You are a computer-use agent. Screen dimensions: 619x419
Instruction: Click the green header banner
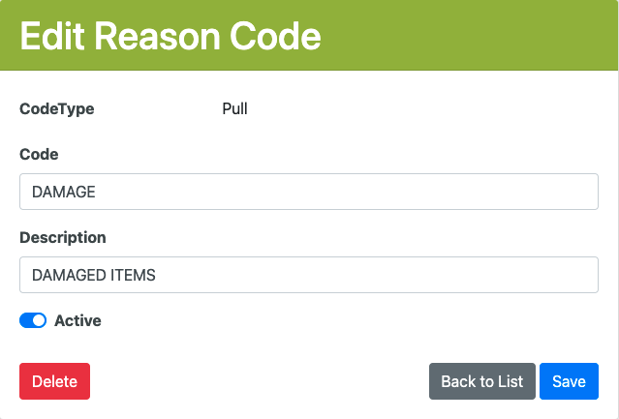(465, 36)
